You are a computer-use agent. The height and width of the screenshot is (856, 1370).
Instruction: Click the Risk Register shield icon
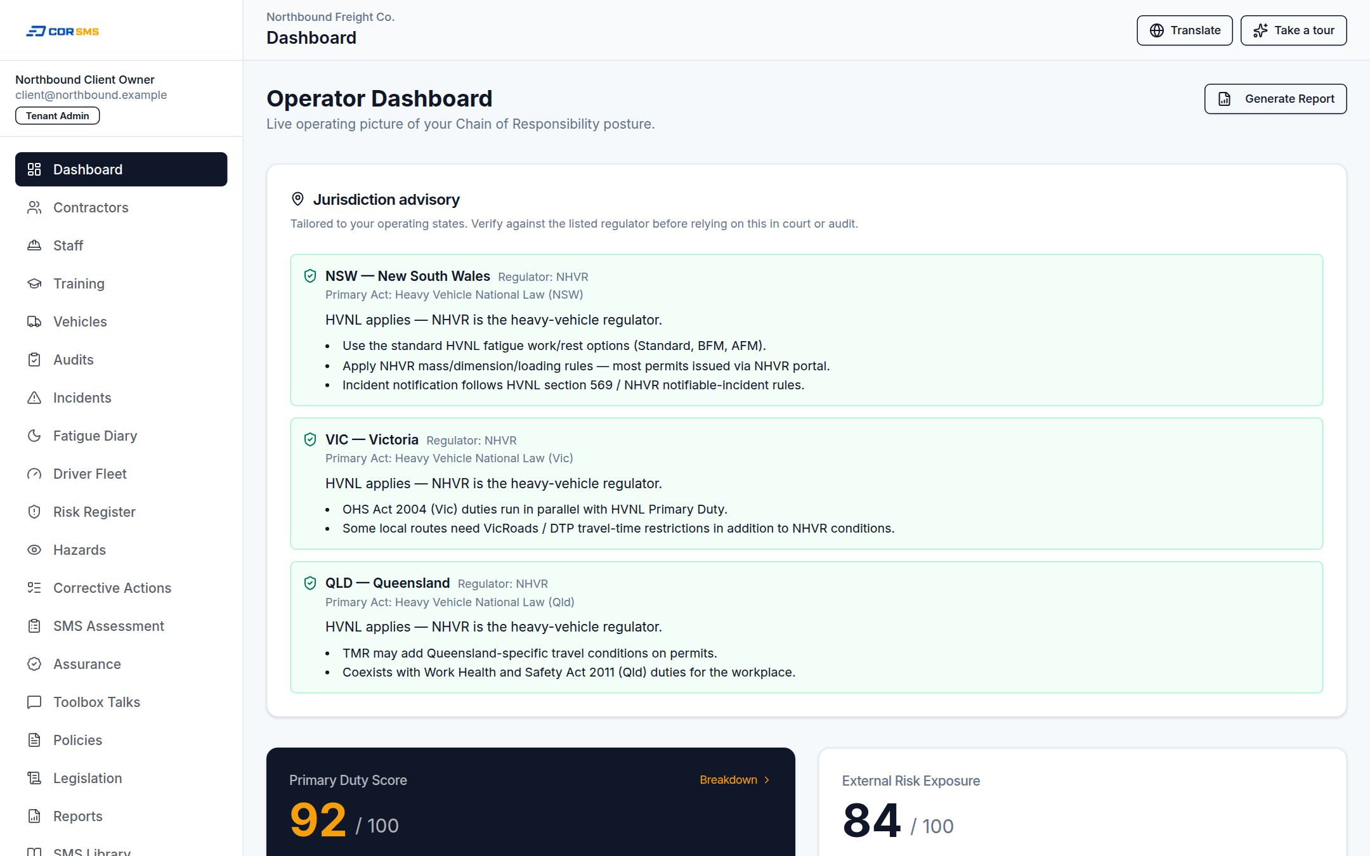pos(34,512)
